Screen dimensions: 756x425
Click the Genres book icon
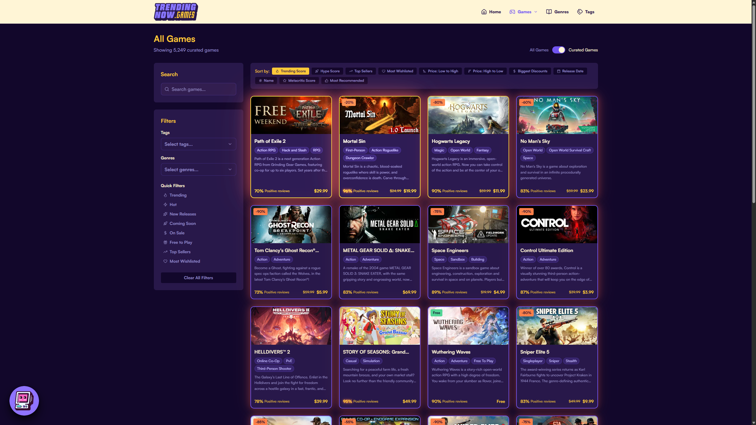(549, 12)
